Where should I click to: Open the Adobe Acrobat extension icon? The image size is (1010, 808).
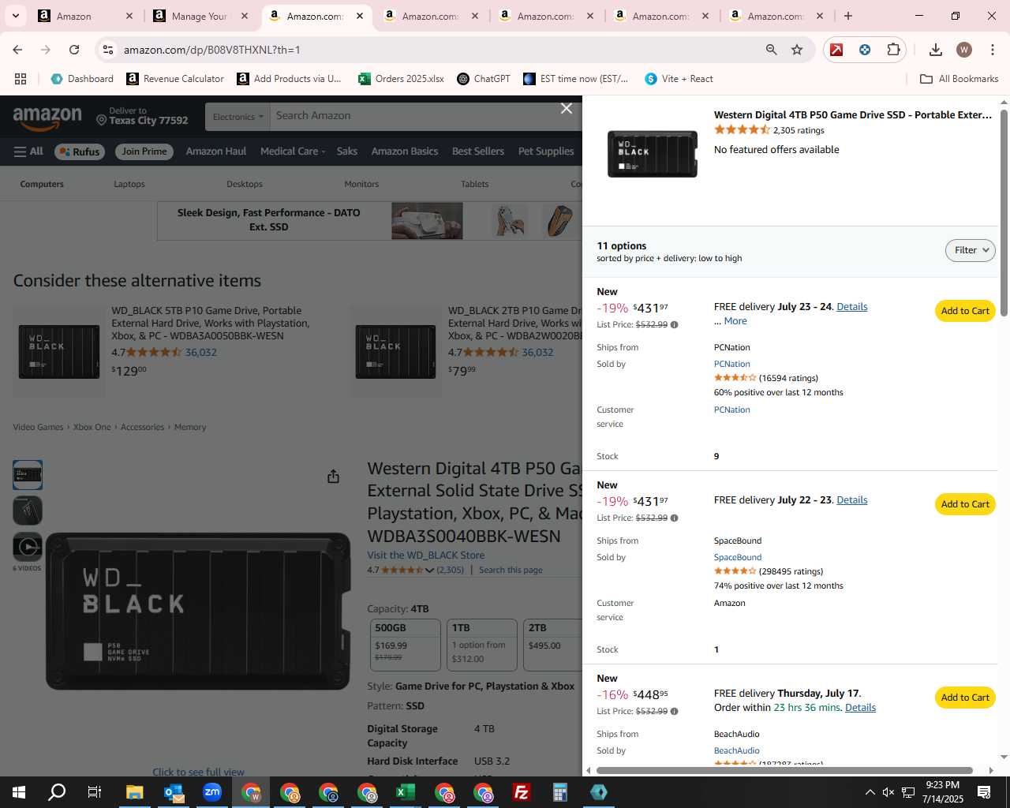[x=836, y=50]
